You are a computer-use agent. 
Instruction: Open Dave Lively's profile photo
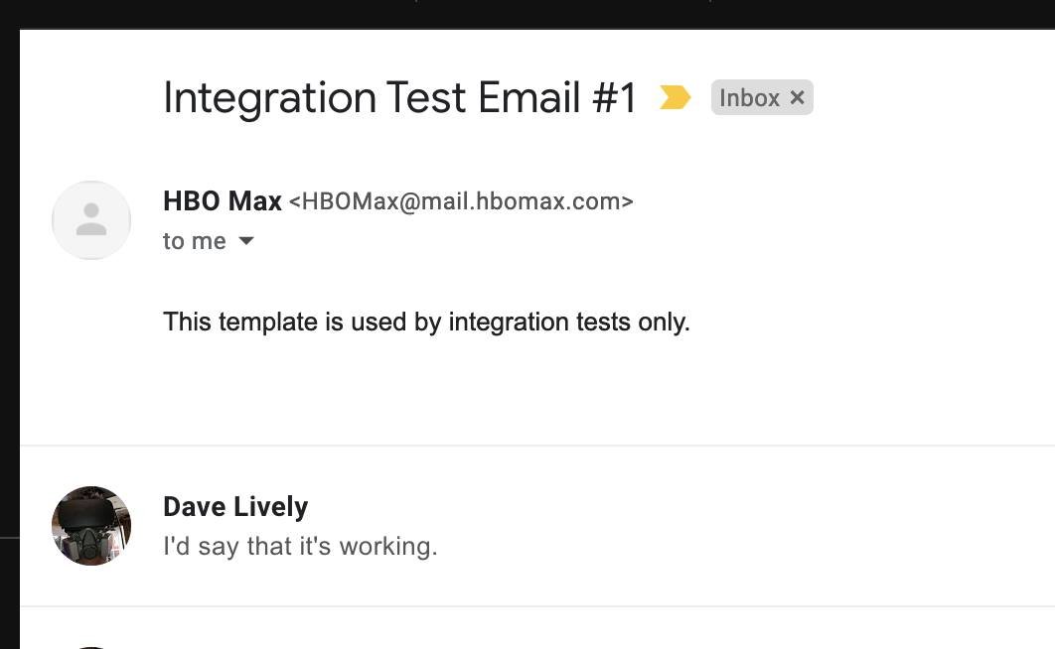[x=91, y=526]
